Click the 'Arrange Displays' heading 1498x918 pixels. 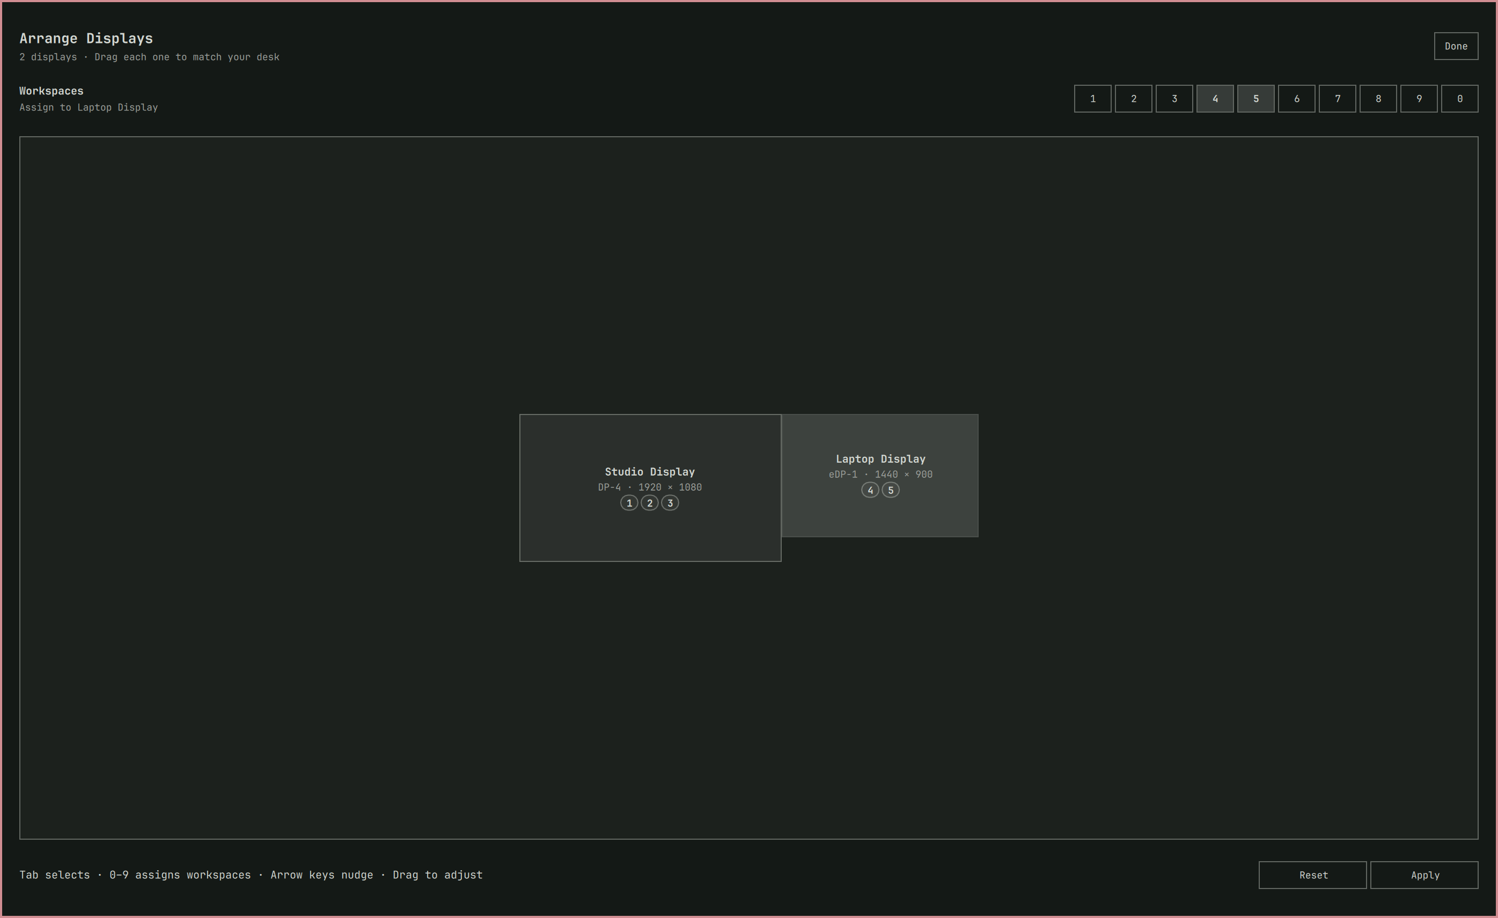click(86, 38)
